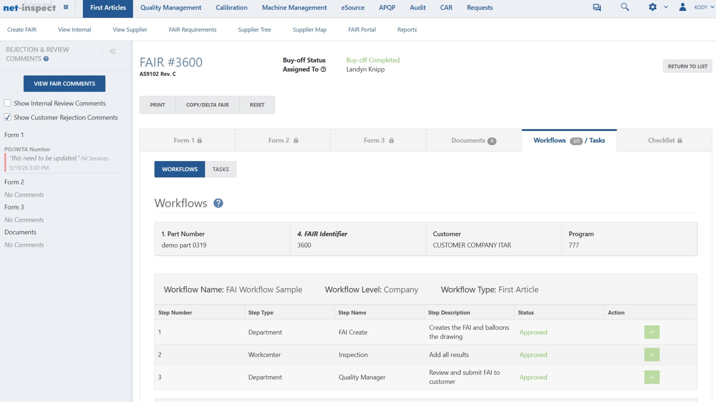
Task: Click the green approval checkmark for FAI Create step
Action: tap(651, 332)
